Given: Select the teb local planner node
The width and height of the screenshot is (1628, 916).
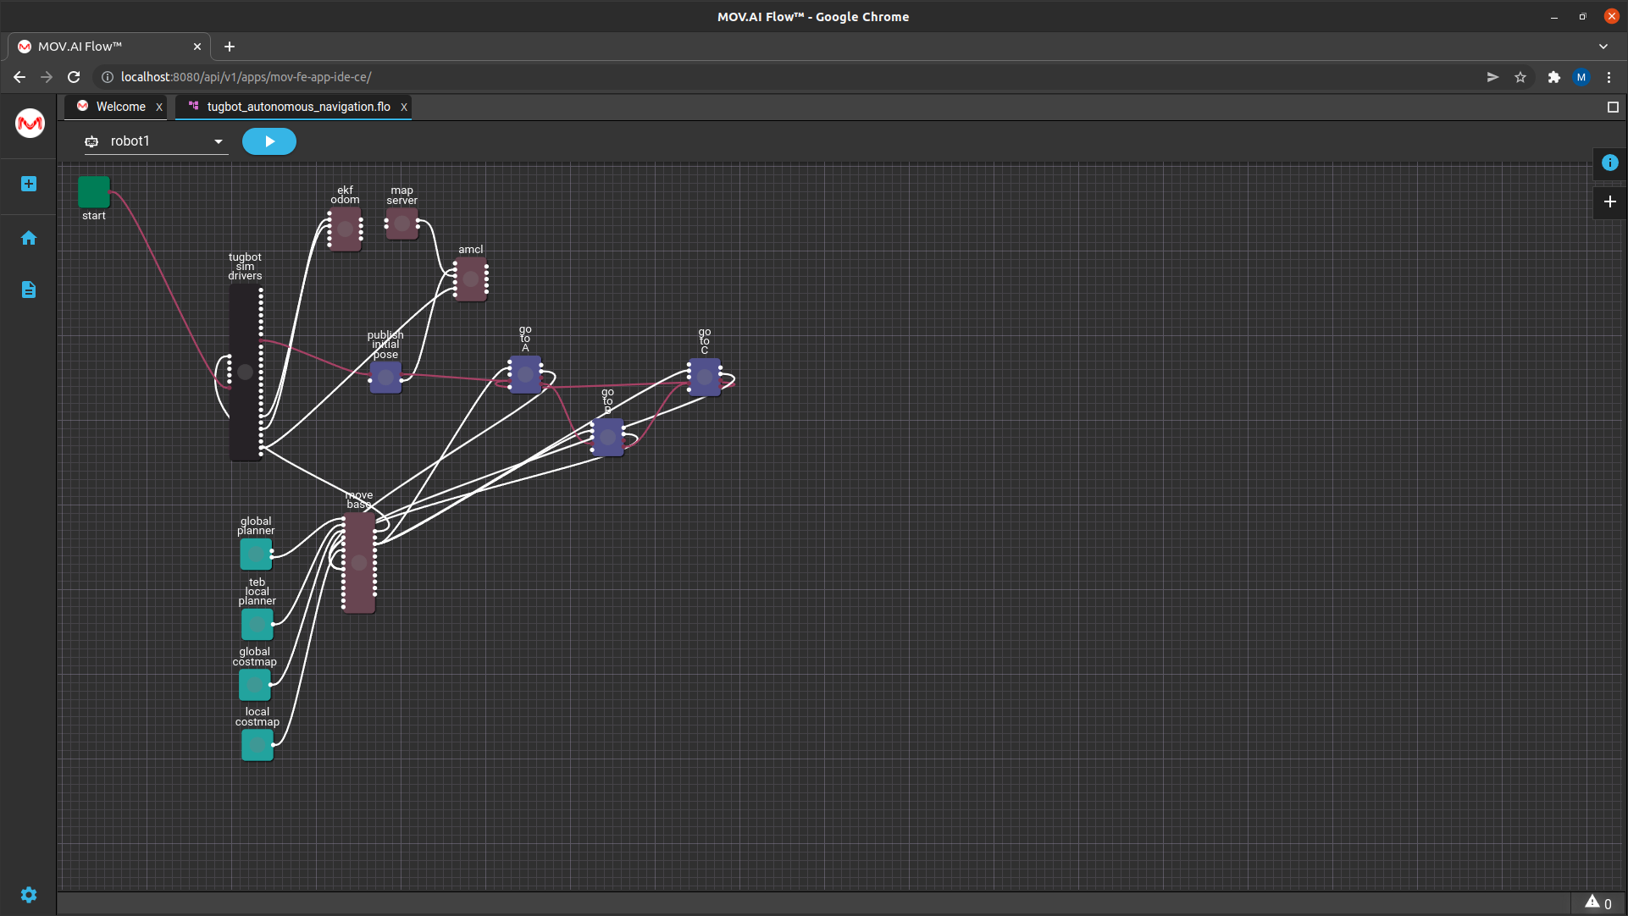Looking at the screenshot, I should (x=257, y=625).
